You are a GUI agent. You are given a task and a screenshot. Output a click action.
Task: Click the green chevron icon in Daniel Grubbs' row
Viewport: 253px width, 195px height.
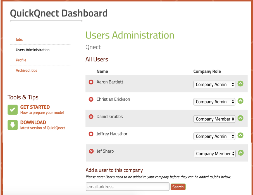click(x=240, y=118)
